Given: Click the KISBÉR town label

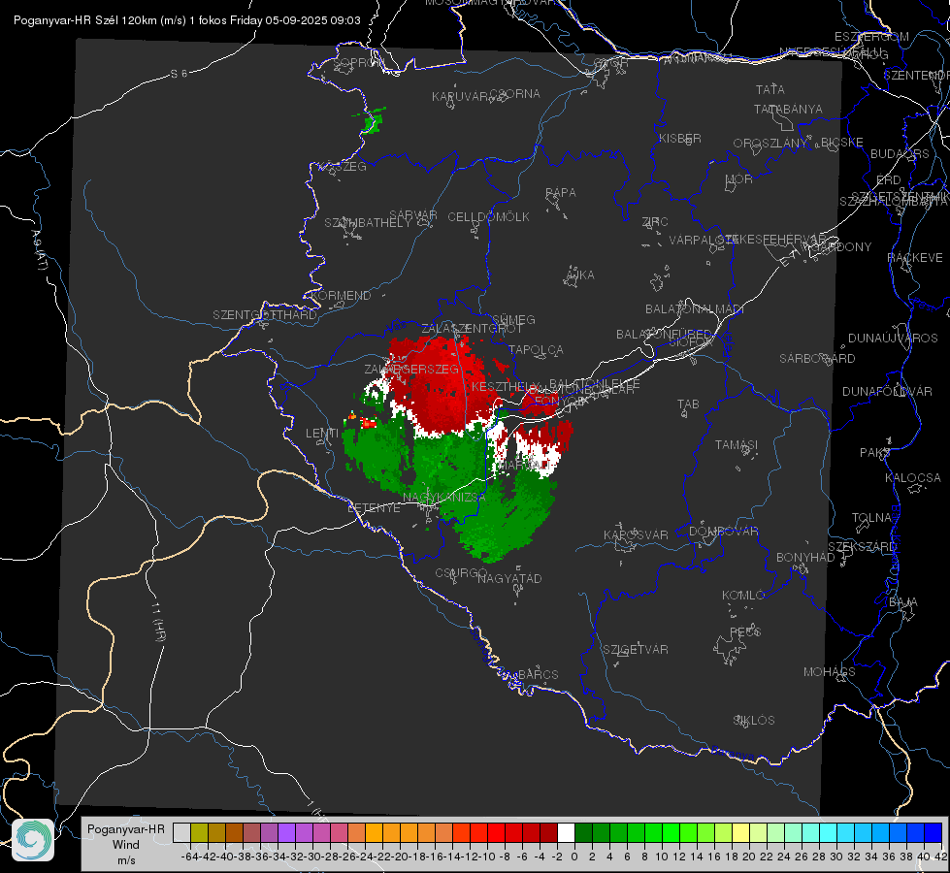Looking at the screenshot, I should (x=680, y=138).
